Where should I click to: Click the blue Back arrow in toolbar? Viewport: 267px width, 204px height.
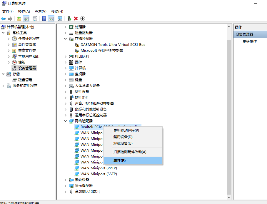click(4, 19)
